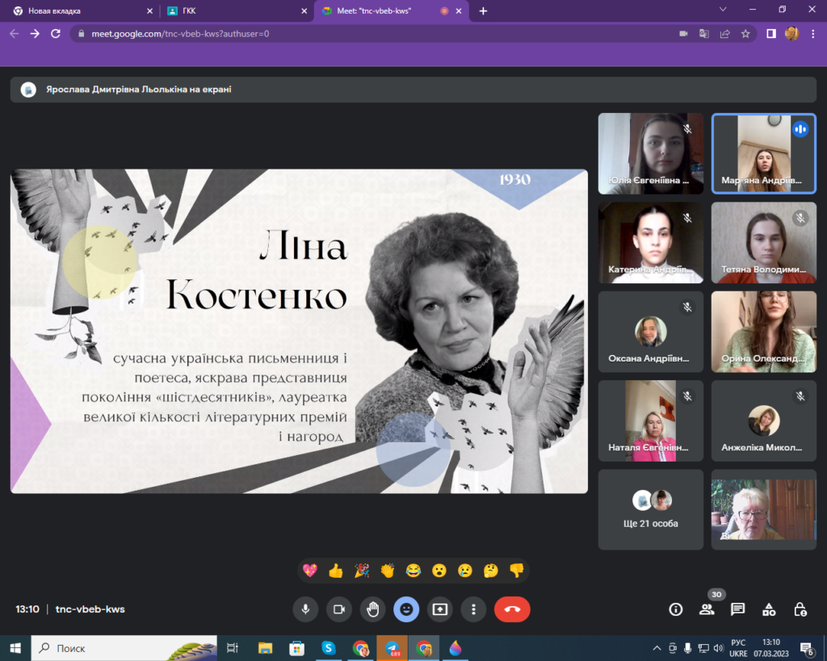Show the participants list

click(x=707, y=609)
